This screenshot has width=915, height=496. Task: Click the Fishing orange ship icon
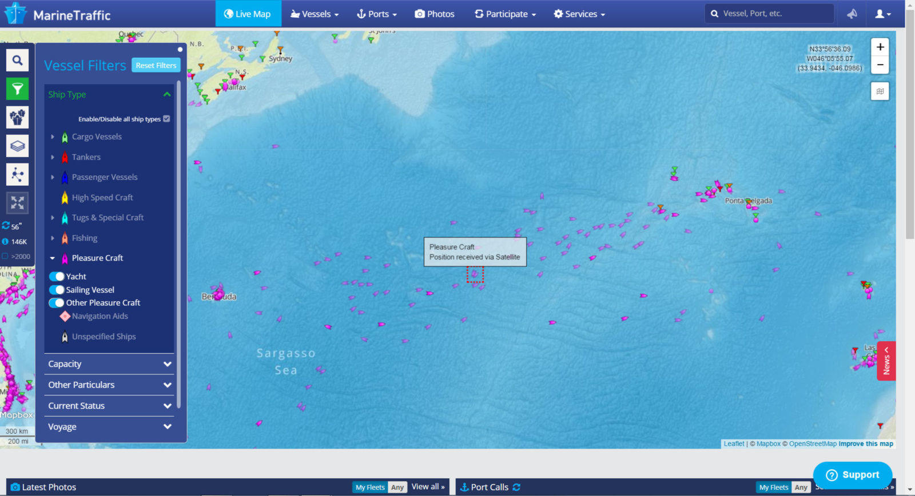tap(65, 238)
